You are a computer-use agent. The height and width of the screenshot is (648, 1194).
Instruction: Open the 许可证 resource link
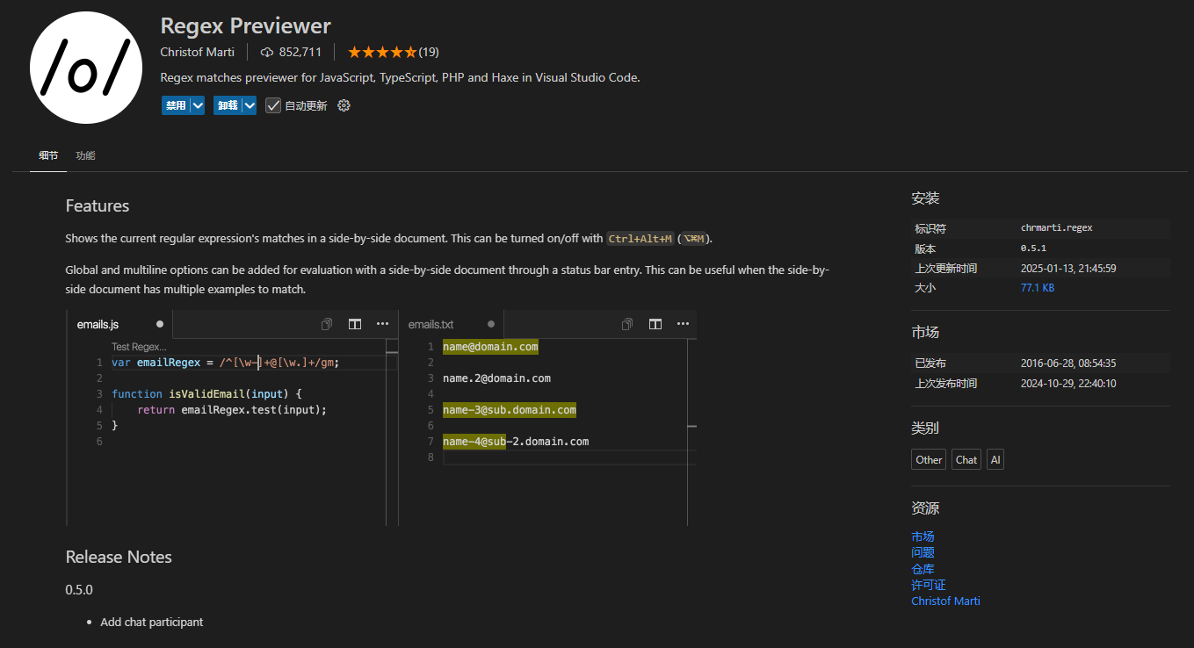929,585
